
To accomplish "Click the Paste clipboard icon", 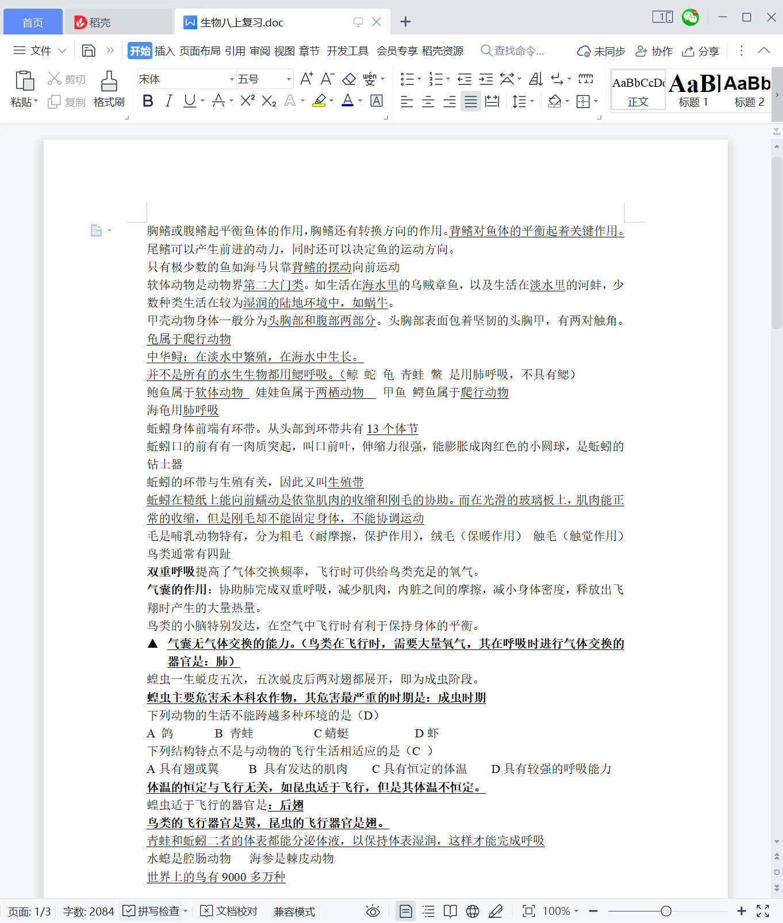I will pyautogui.click(x=25, y=81).
